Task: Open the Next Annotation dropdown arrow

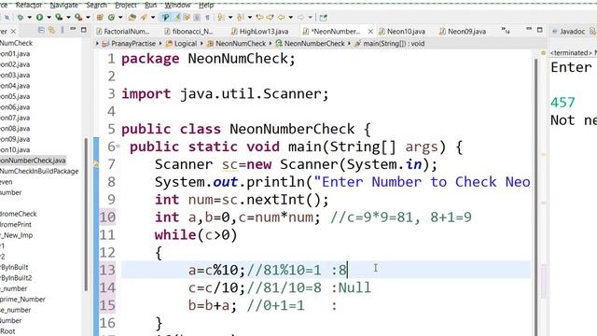Action: [x=230, y=17]
